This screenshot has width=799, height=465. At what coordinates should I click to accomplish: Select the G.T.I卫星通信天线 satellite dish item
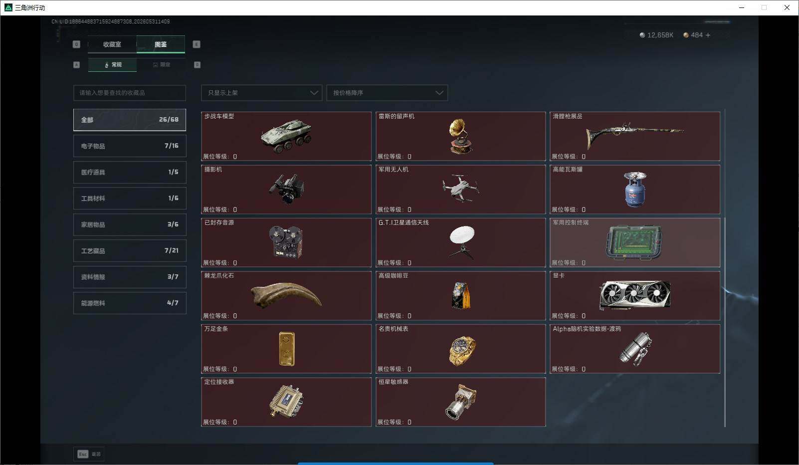point(460,242)
